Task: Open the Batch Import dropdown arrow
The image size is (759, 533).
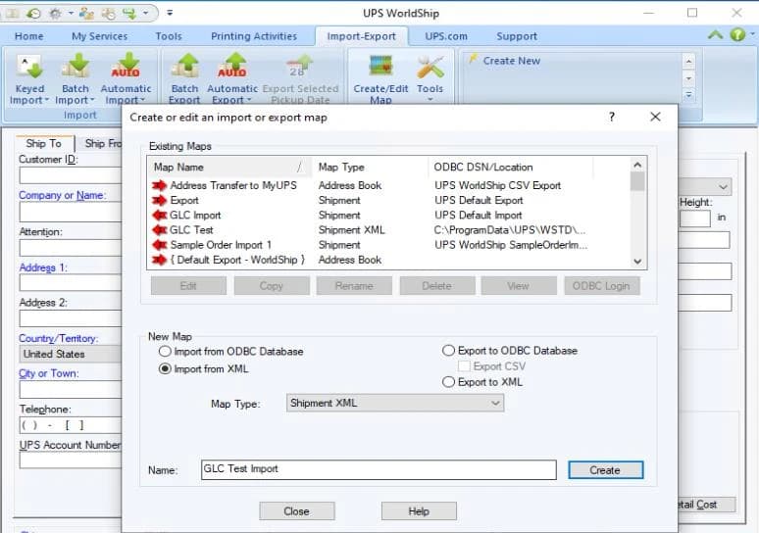Action: point(92,100)
